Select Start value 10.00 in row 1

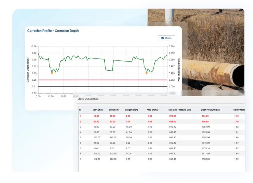point(96,116)
